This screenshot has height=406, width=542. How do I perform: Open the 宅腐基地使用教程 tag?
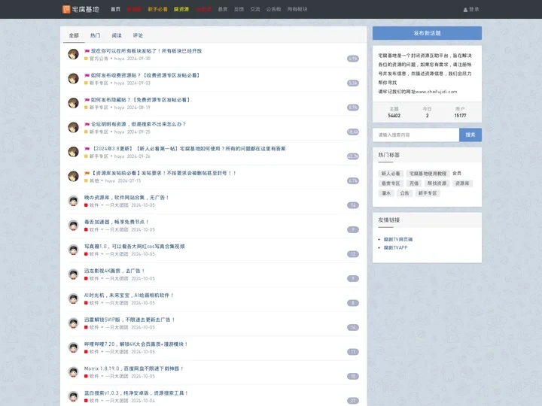pos(428,174)
